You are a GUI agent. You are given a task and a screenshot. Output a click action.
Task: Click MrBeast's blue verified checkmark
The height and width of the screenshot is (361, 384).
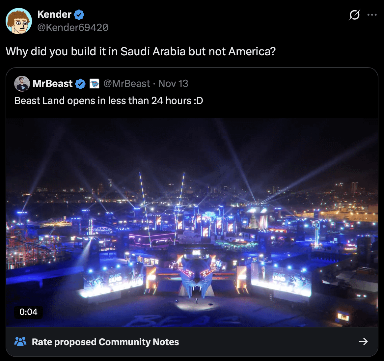[80, 84]
